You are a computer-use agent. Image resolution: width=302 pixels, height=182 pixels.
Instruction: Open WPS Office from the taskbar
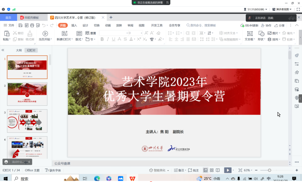click(132, 178)
